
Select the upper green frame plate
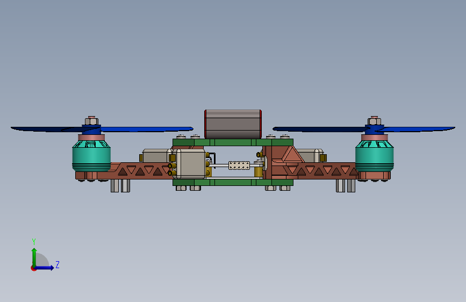[x=233, y=142]
